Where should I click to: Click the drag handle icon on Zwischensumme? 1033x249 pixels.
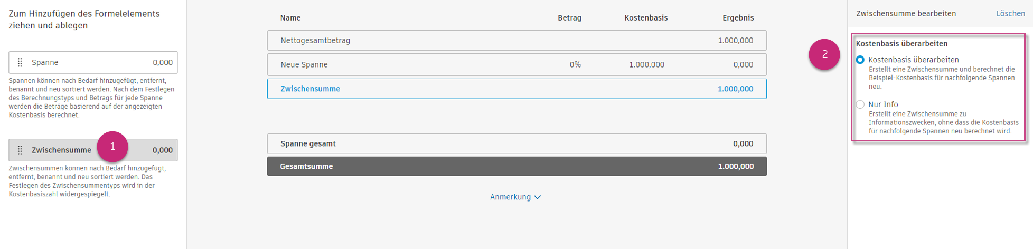[x=20, y=150]
